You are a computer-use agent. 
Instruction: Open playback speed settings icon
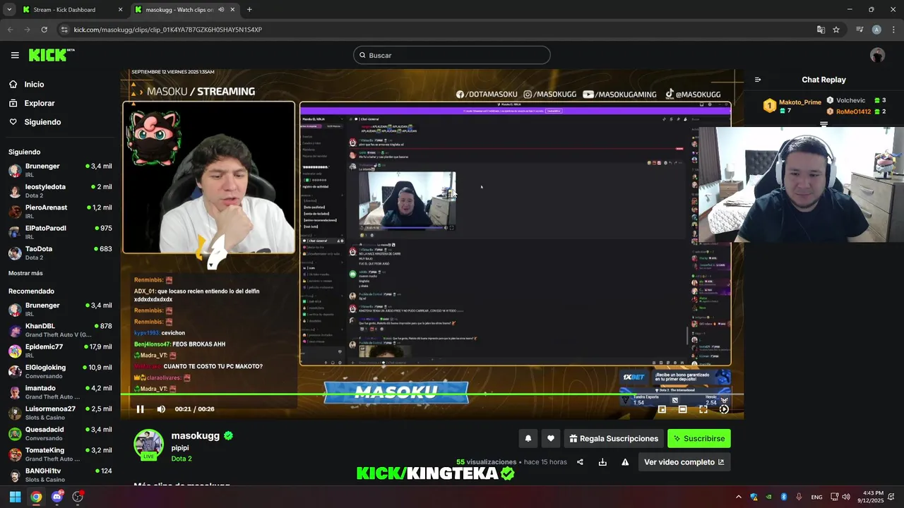(724, 409)
